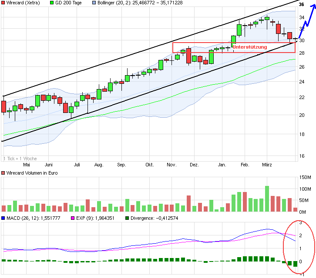Click the blue MACD legend swatch
This screenshot has width=316, height=278.
(3, 218)
